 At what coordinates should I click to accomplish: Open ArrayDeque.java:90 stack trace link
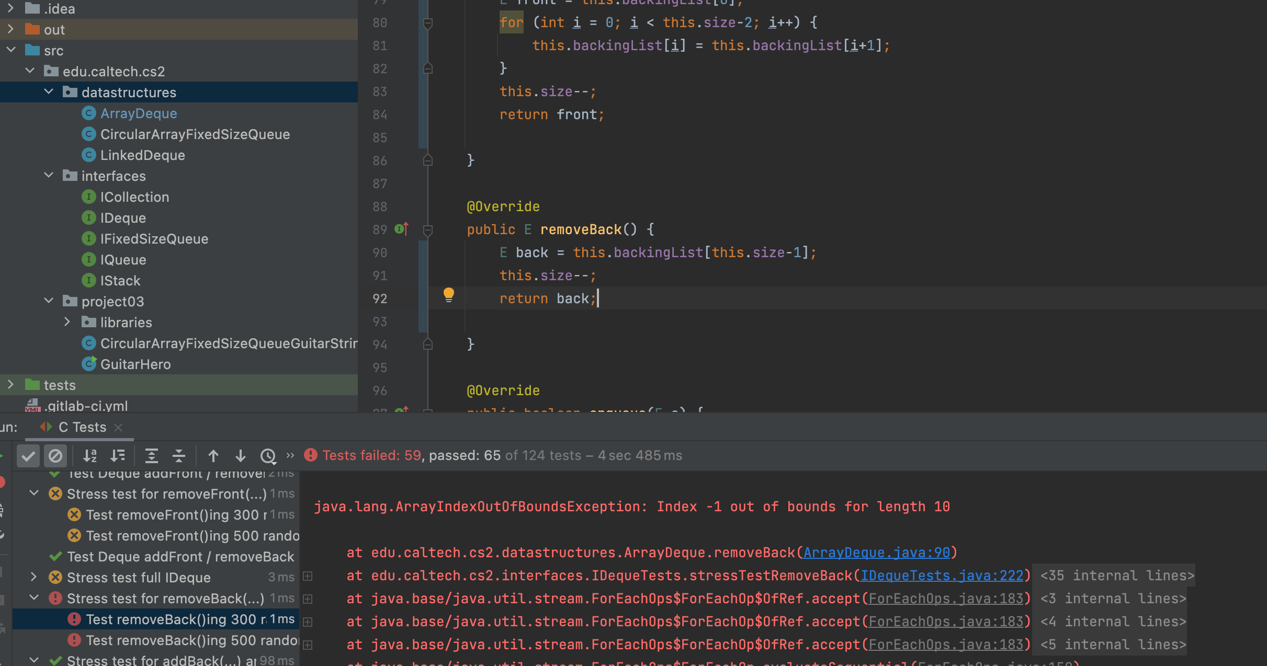pyautogui.click(x=876, y=553)
